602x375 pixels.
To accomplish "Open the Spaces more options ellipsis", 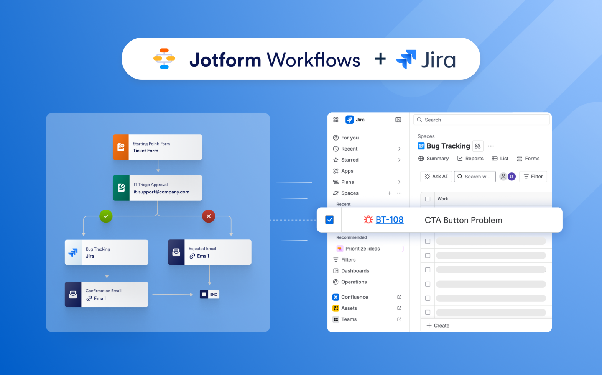I will (400, 193).
